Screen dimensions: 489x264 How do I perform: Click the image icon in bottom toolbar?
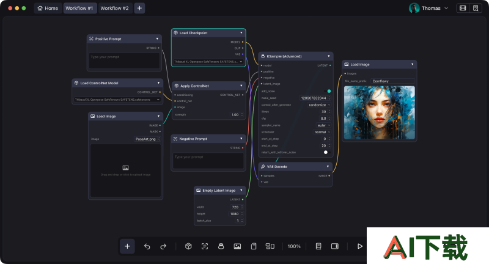pyautogui.click(x=237, y=246)
